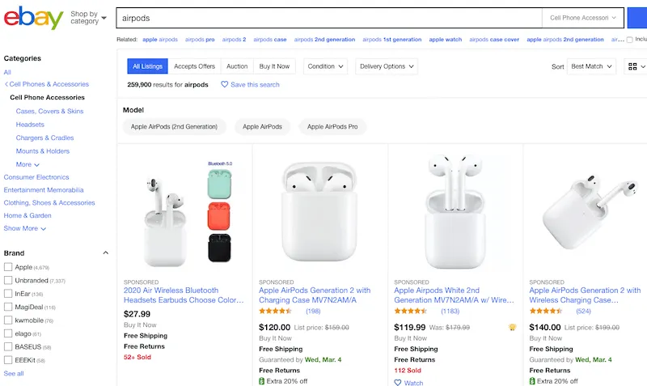Screen dimensions: 647x386
Task: Open the Condition filter dropdown
Action: point(325,66)
